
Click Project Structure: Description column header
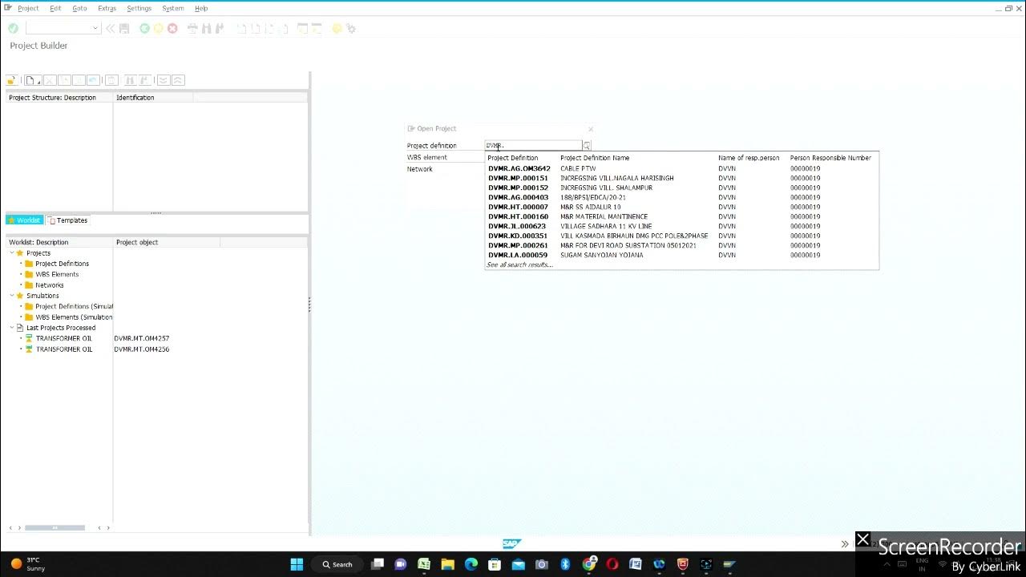tap(59, 98)
